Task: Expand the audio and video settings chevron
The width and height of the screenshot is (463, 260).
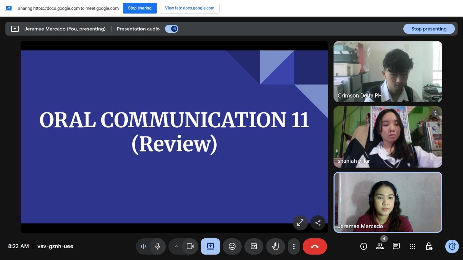Action: 176,246
